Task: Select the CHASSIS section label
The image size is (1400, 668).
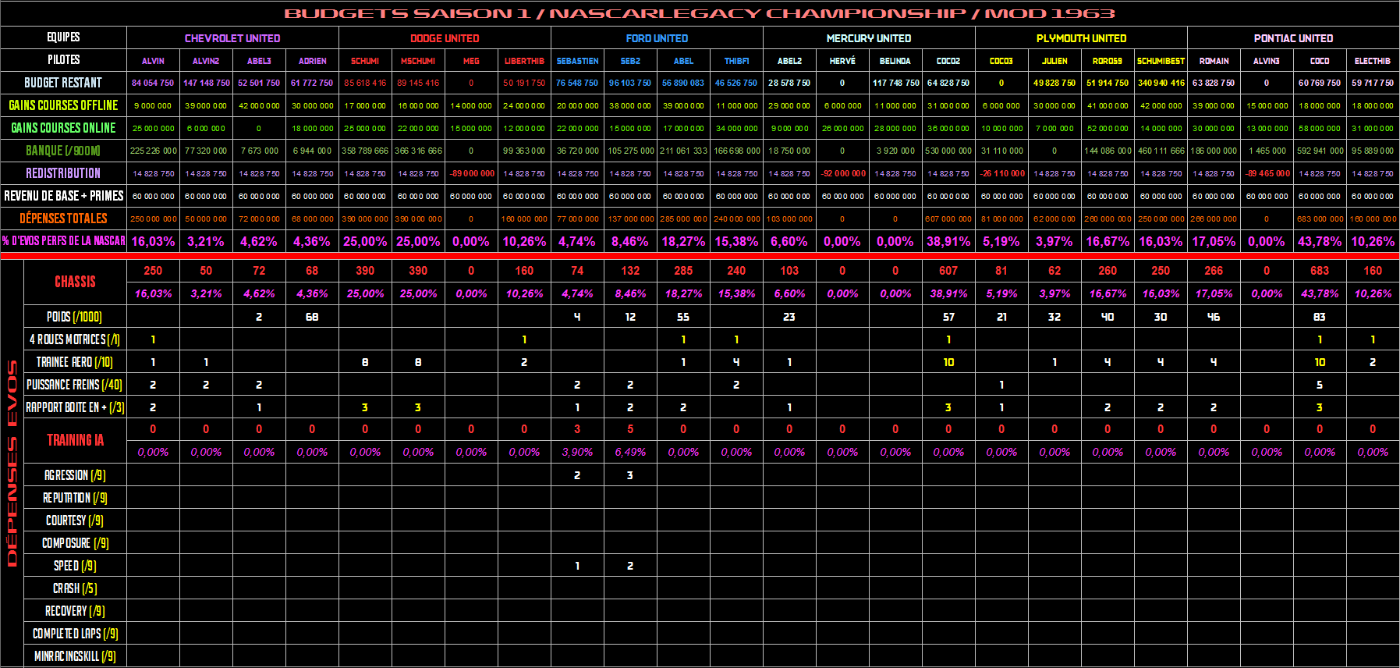Action: point(75,282)
